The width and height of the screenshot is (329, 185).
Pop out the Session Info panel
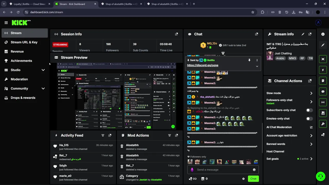click(x=176, y=34)
